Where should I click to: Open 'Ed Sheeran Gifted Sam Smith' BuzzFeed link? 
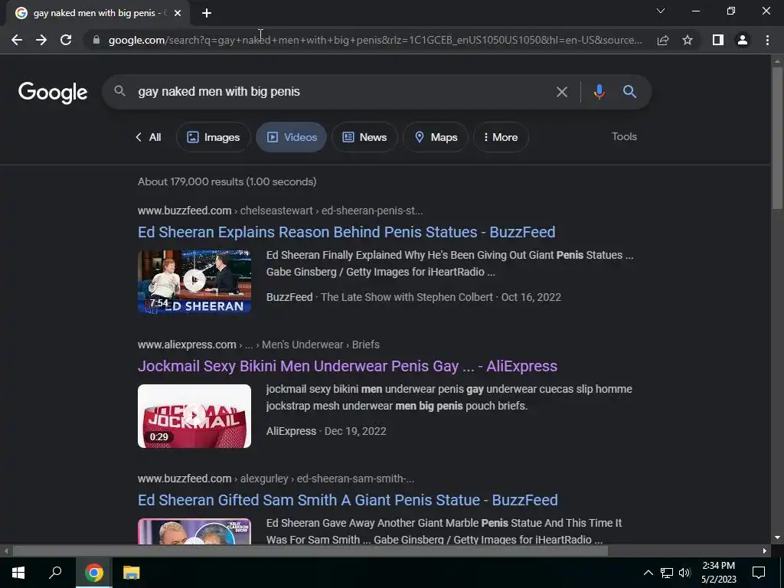(x=348, y=500)
